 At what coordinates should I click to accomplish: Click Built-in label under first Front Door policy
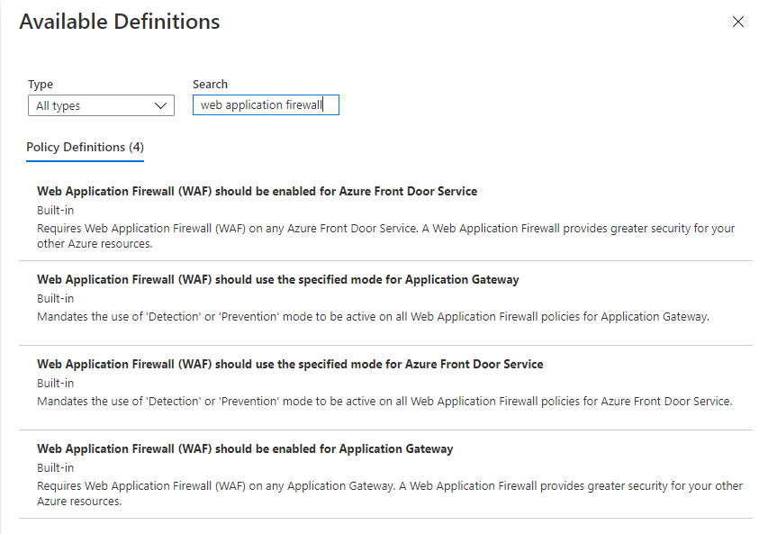pyautogui.click(x=55, y=210)
